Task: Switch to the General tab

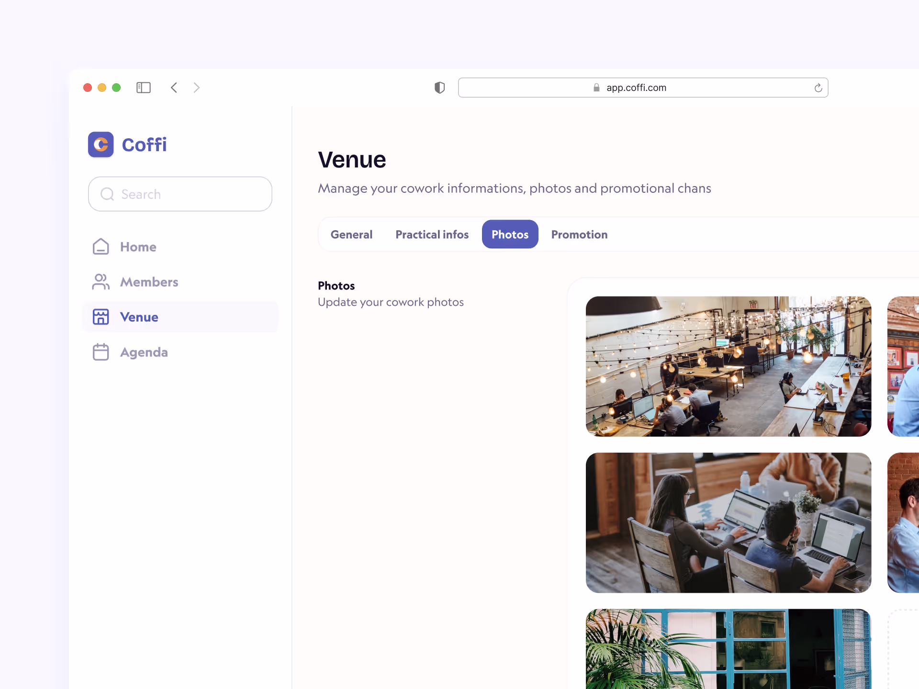Action: [351, 234]
